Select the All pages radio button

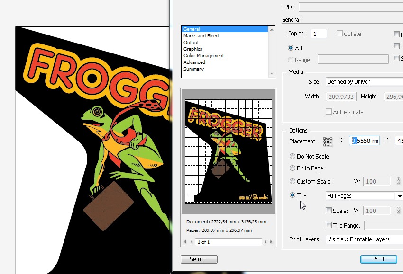click(x=291, y=48)
